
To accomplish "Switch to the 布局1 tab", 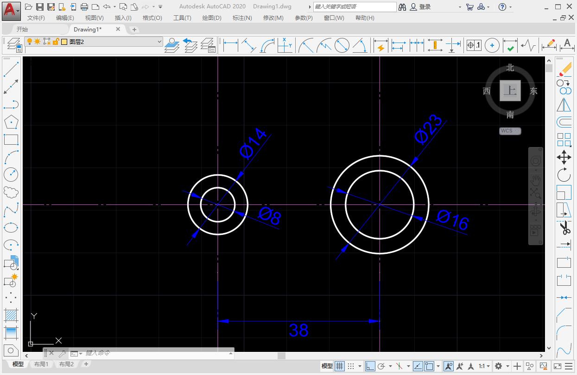I will [41, 364].
